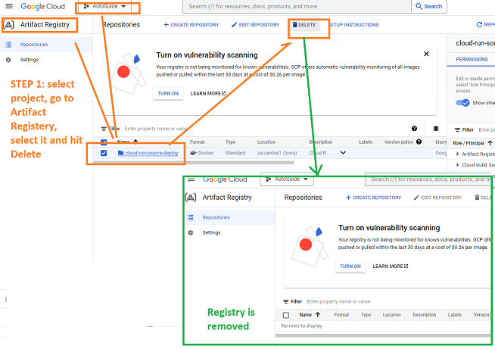Open the help question mark icon above the table

pos(414,129)
